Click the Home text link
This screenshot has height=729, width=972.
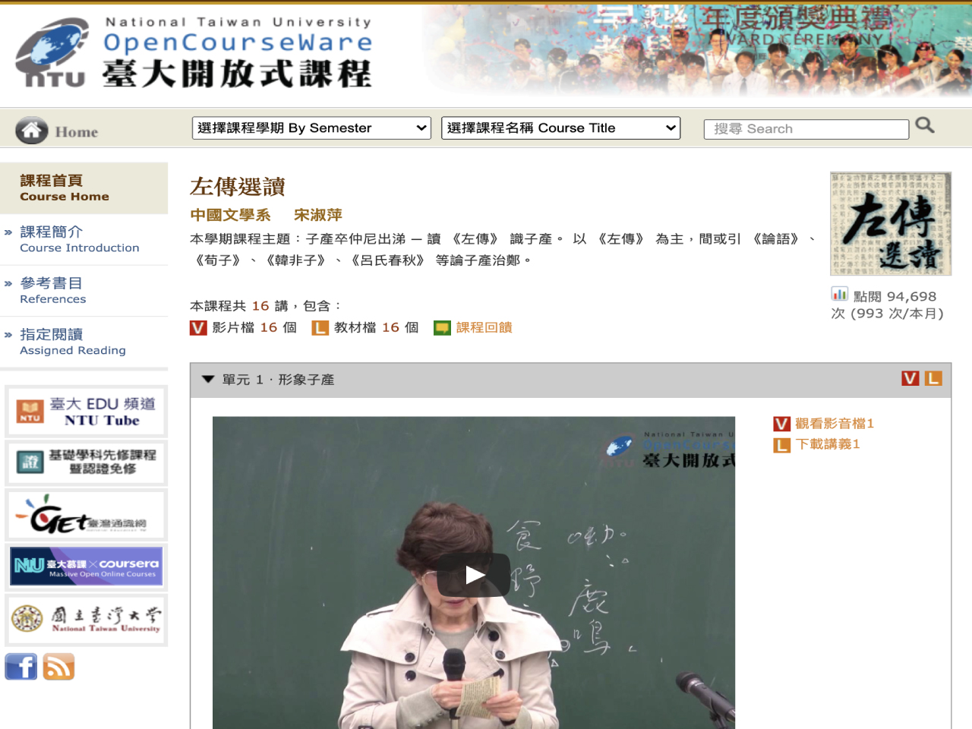point(76,132)
